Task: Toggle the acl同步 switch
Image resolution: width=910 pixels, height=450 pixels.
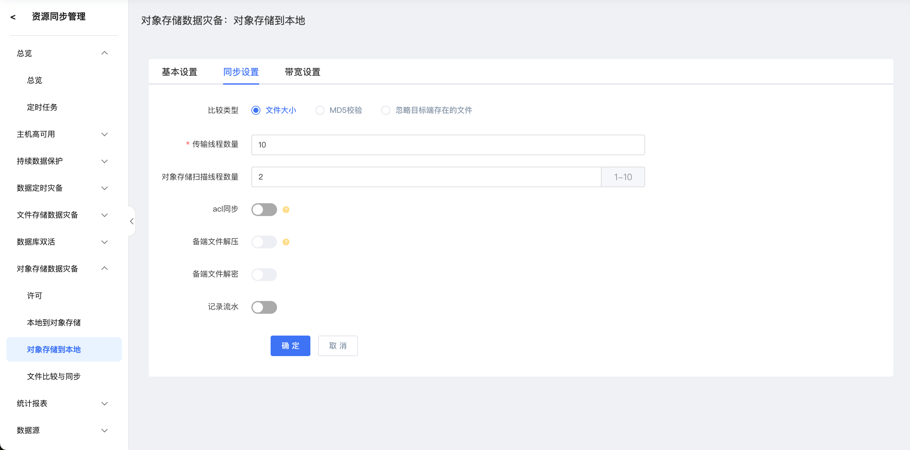Action: 264,210
